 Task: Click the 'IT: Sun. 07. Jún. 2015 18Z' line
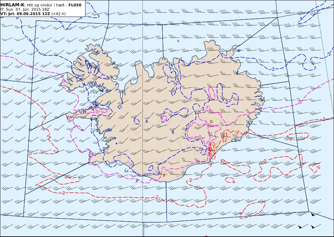tap(25, 10)
